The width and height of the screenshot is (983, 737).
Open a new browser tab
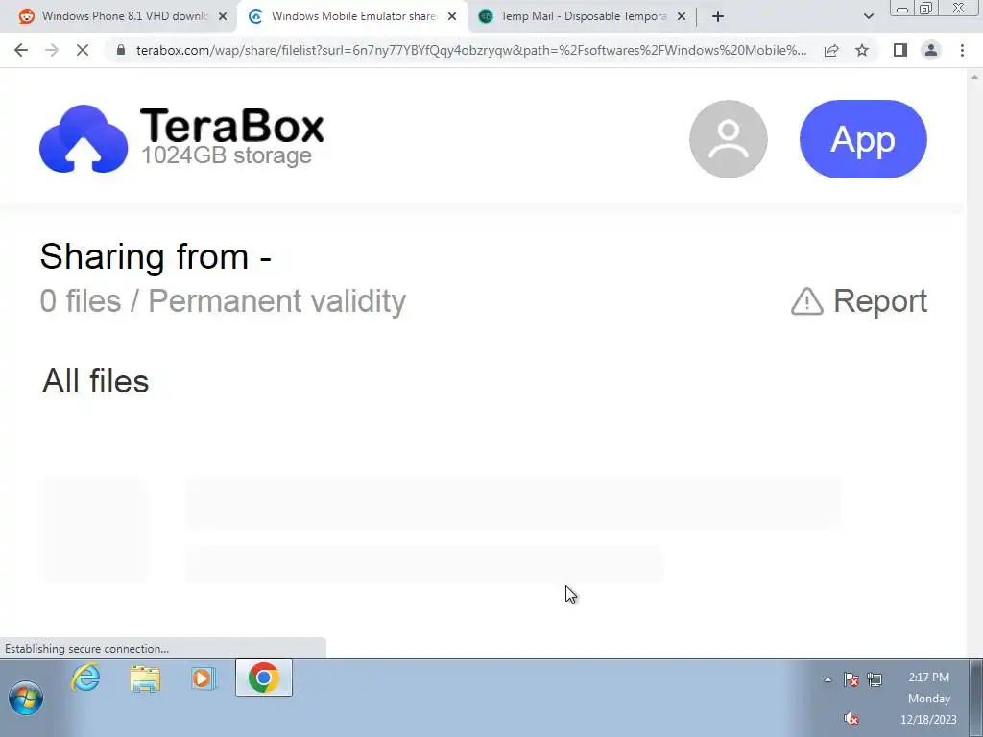(718, 16)
